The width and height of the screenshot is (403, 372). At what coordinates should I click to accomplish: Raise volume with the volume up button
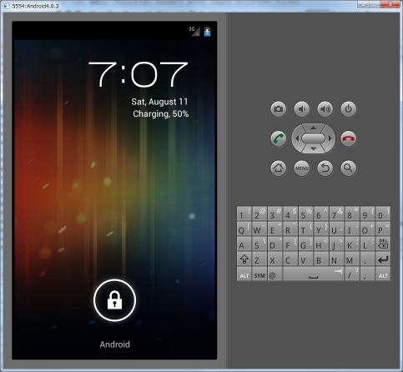coord(325,108)
